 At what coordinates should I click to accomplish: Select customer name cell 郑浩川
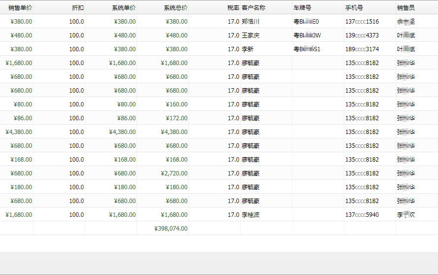click(x=251, y=22)
